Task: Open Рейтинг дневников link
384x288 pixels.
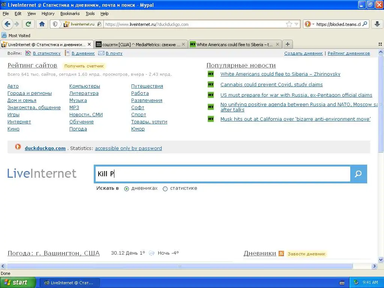Action: (x=349, y=53)
